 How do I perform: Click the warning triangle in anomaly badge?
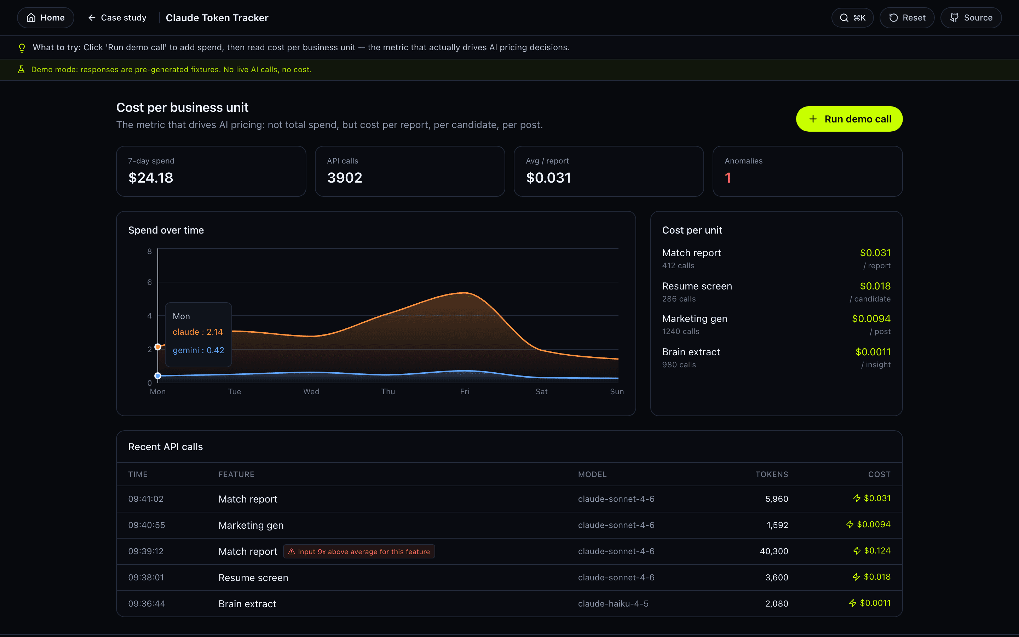(x=292, y=551)
